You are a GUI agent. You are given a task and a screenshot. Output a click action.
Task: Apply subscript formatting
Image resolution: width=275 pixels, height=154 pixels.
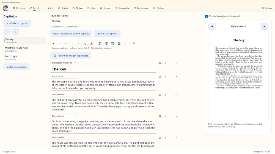tap(85, 44)
